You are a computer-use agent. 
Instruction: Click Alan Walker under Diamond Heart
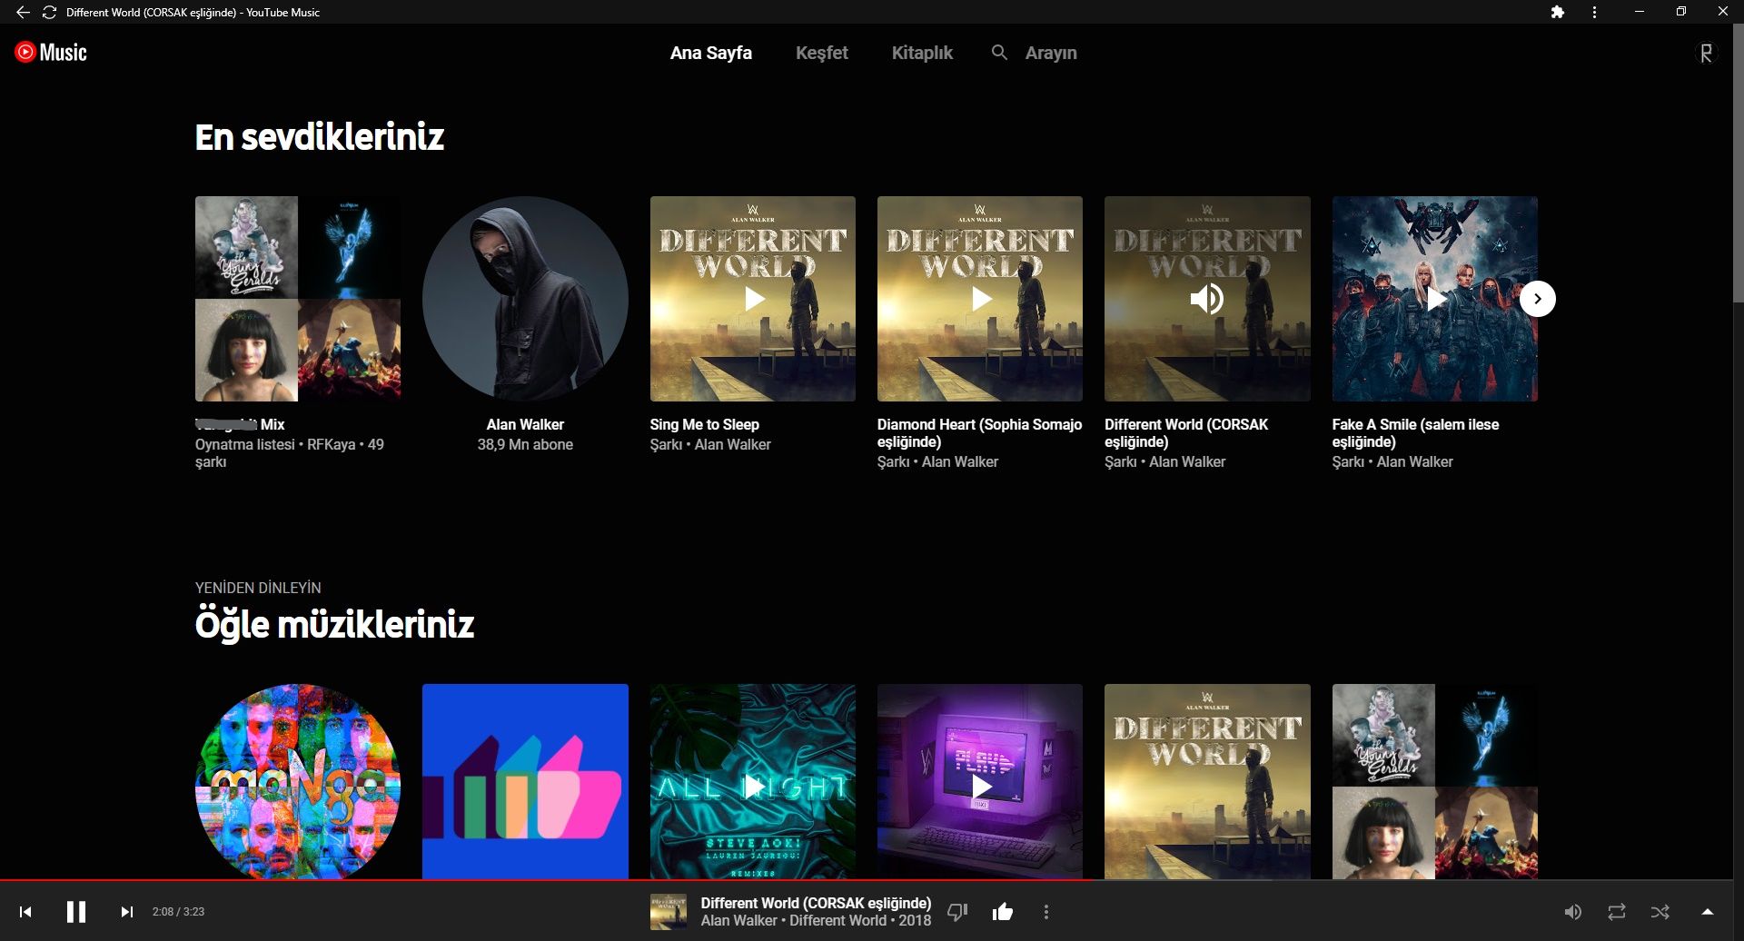point(960,461)
